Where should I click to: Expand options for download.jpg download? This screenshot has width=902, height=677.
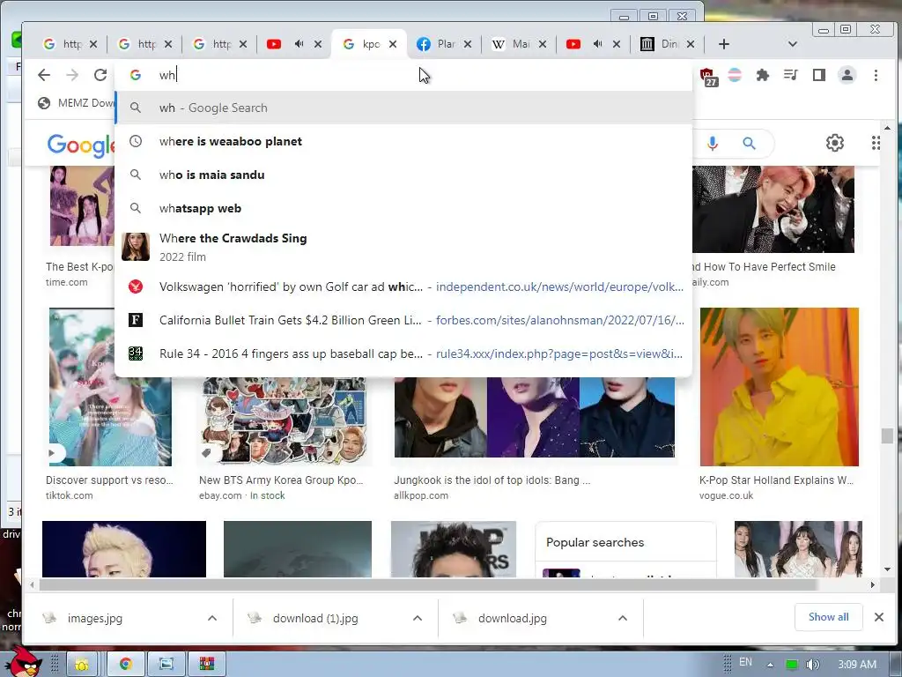tap(623, 618)
